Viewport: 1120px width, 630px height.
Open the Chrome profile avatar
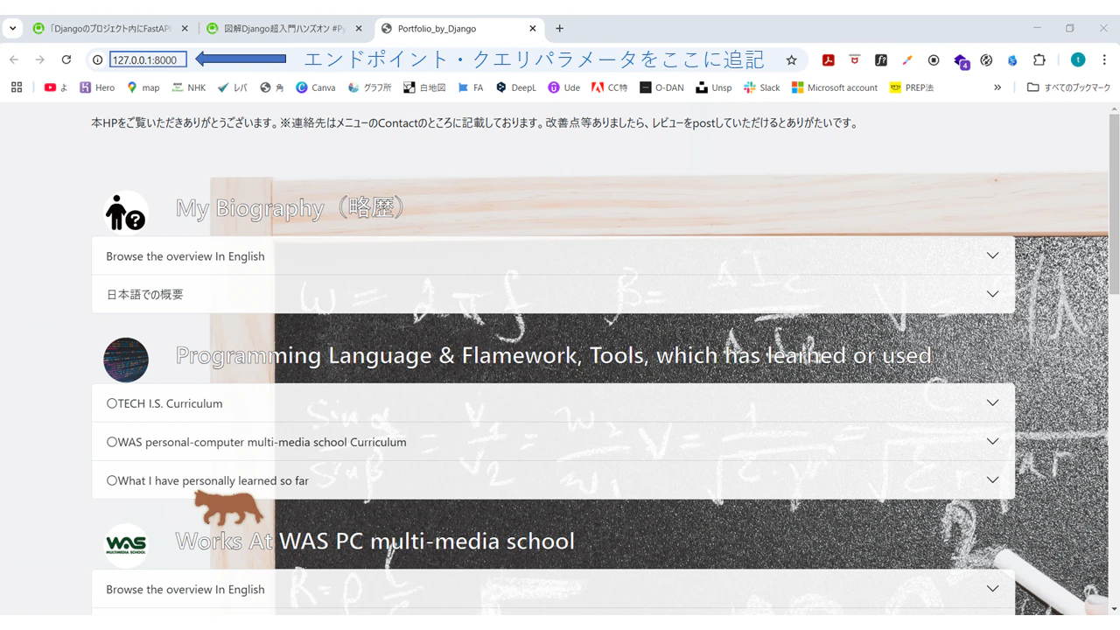click(1078, 59)
